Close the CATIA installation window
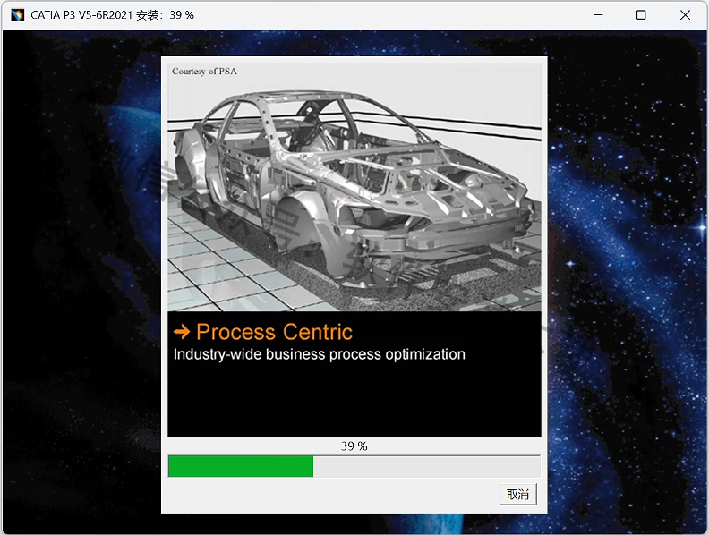 685,15
